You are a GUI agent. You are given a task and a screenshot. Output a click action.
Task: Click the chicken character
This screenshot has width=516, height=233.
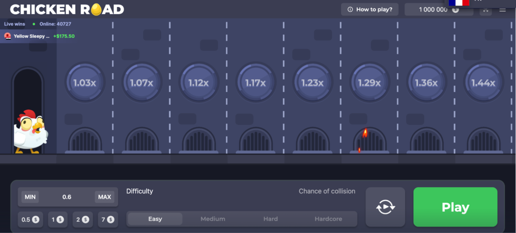[x=30, y=132]
